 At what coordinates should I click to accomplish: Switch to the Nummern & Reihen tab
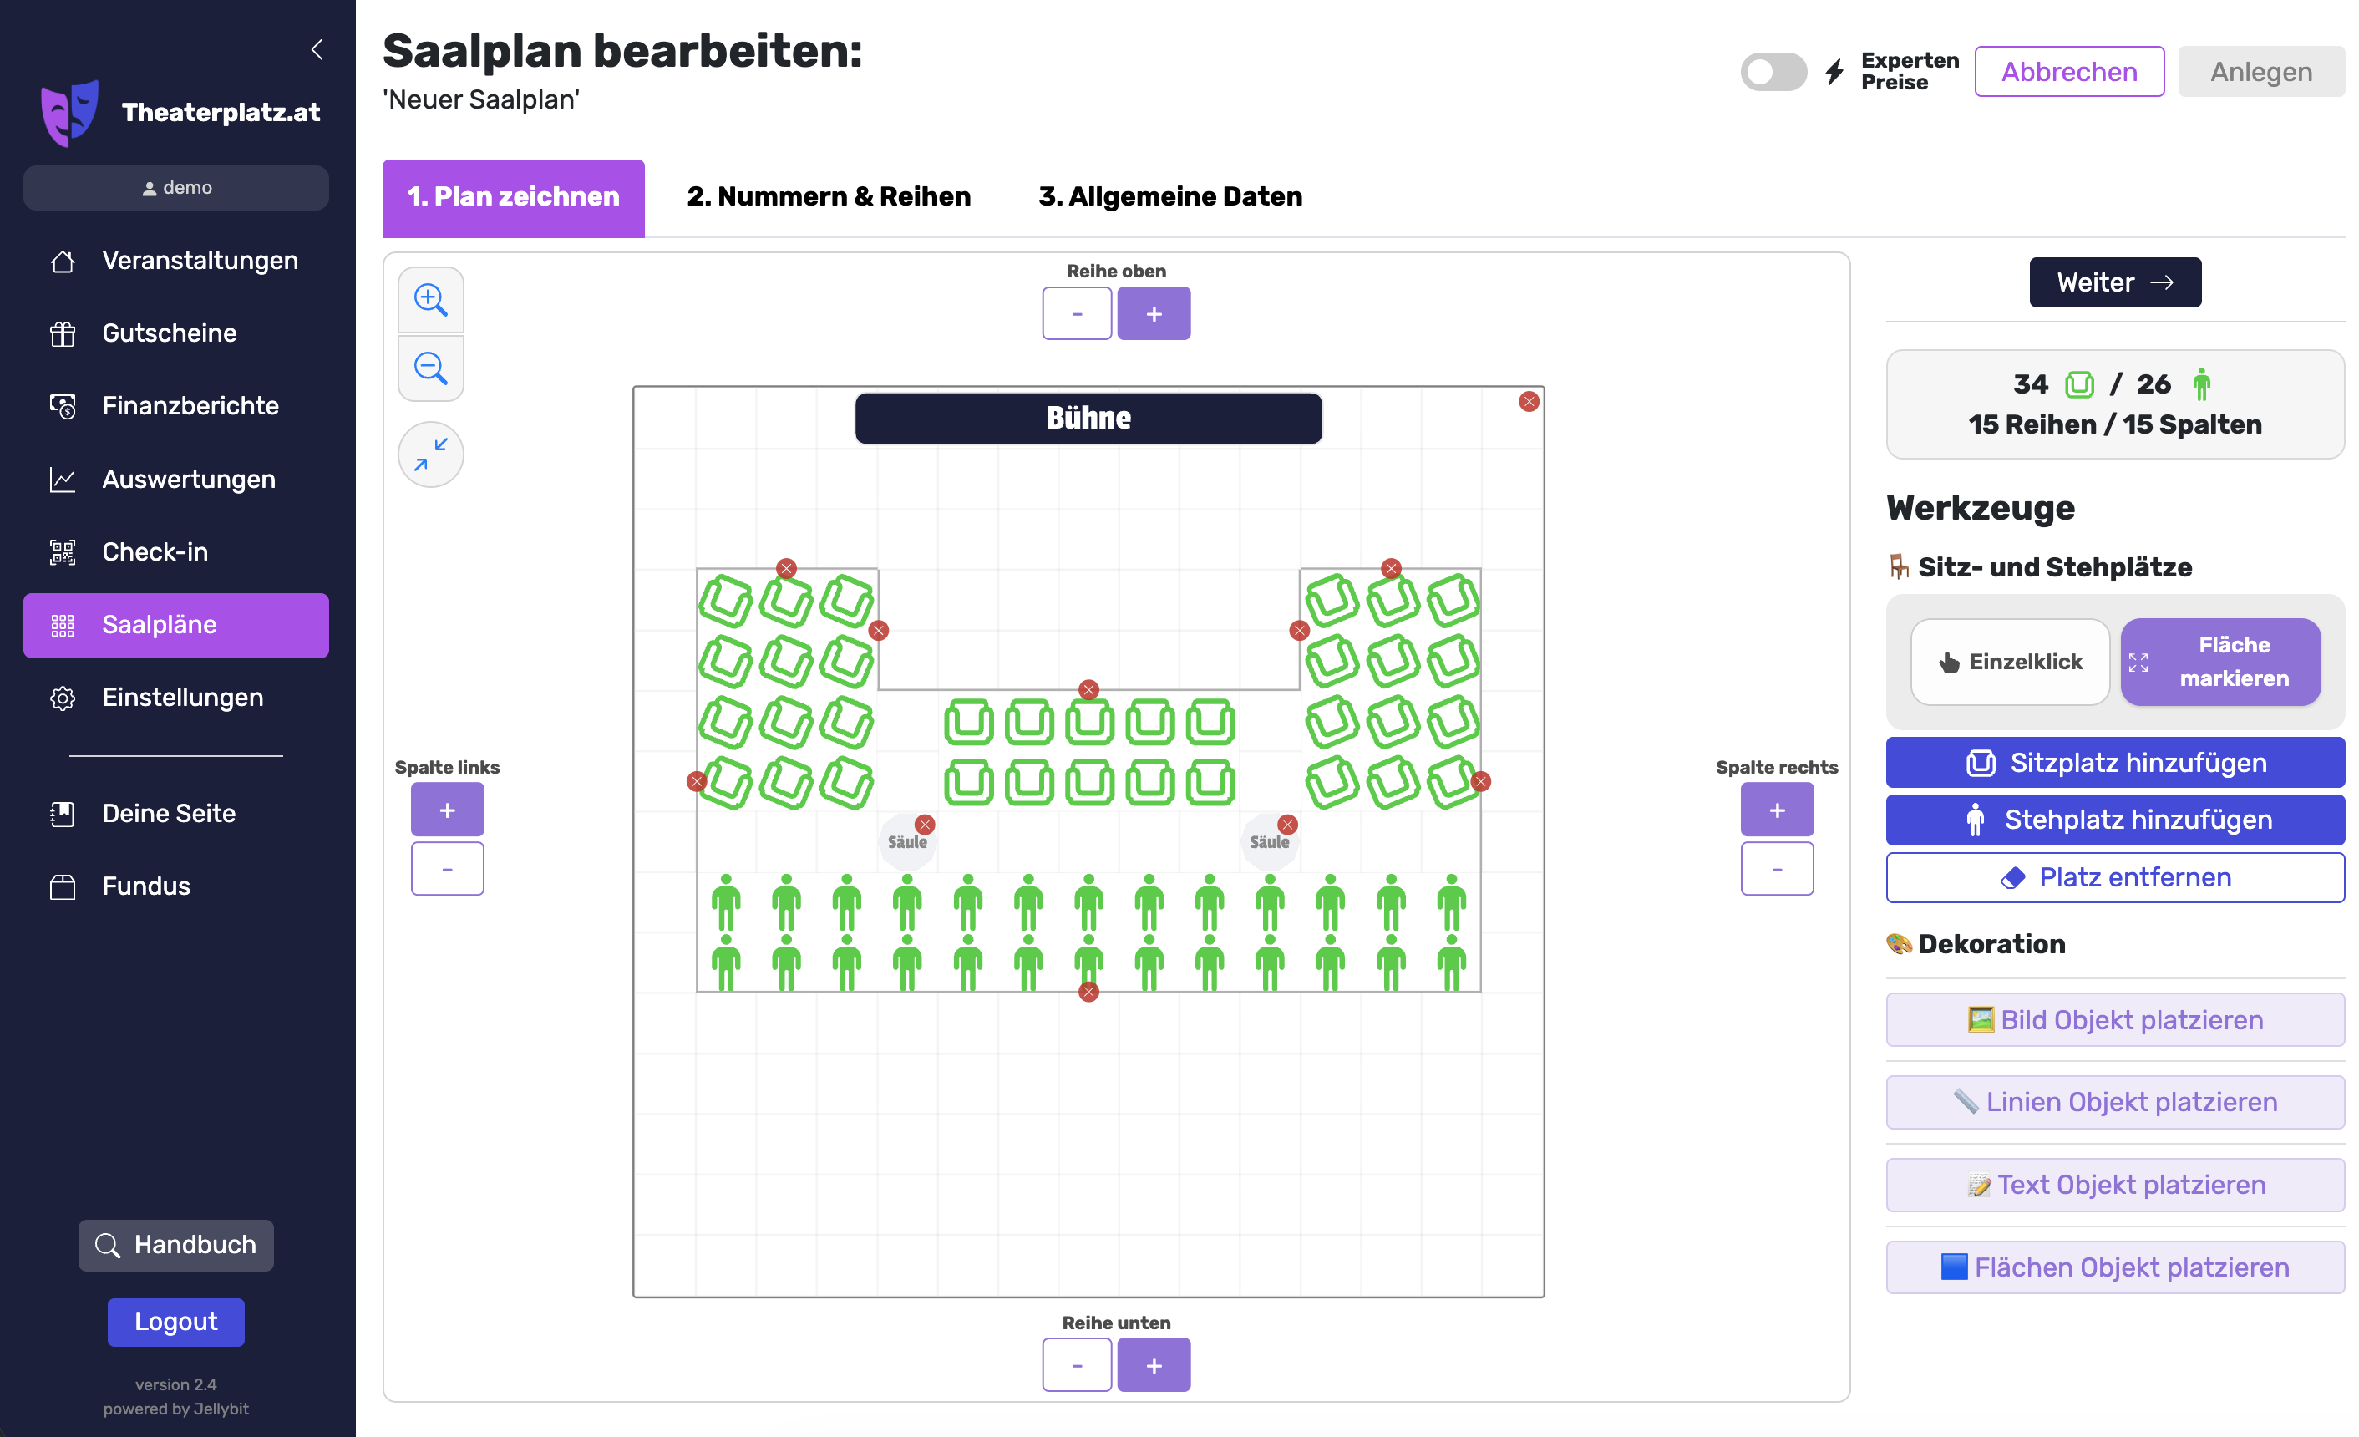828,197
